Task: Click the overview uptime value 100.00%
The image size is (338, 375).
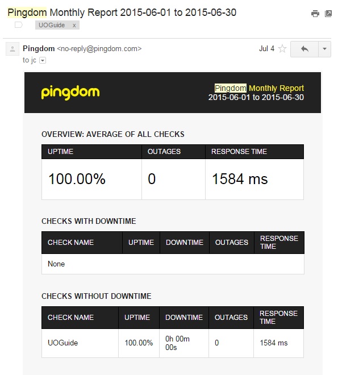Action: pyautogui.click(x=77, y=179)
